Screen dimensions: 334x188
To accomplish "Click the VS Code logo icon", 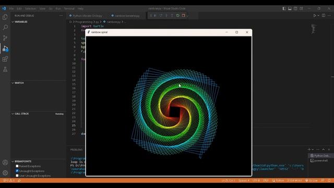I will tap(4, 8).
